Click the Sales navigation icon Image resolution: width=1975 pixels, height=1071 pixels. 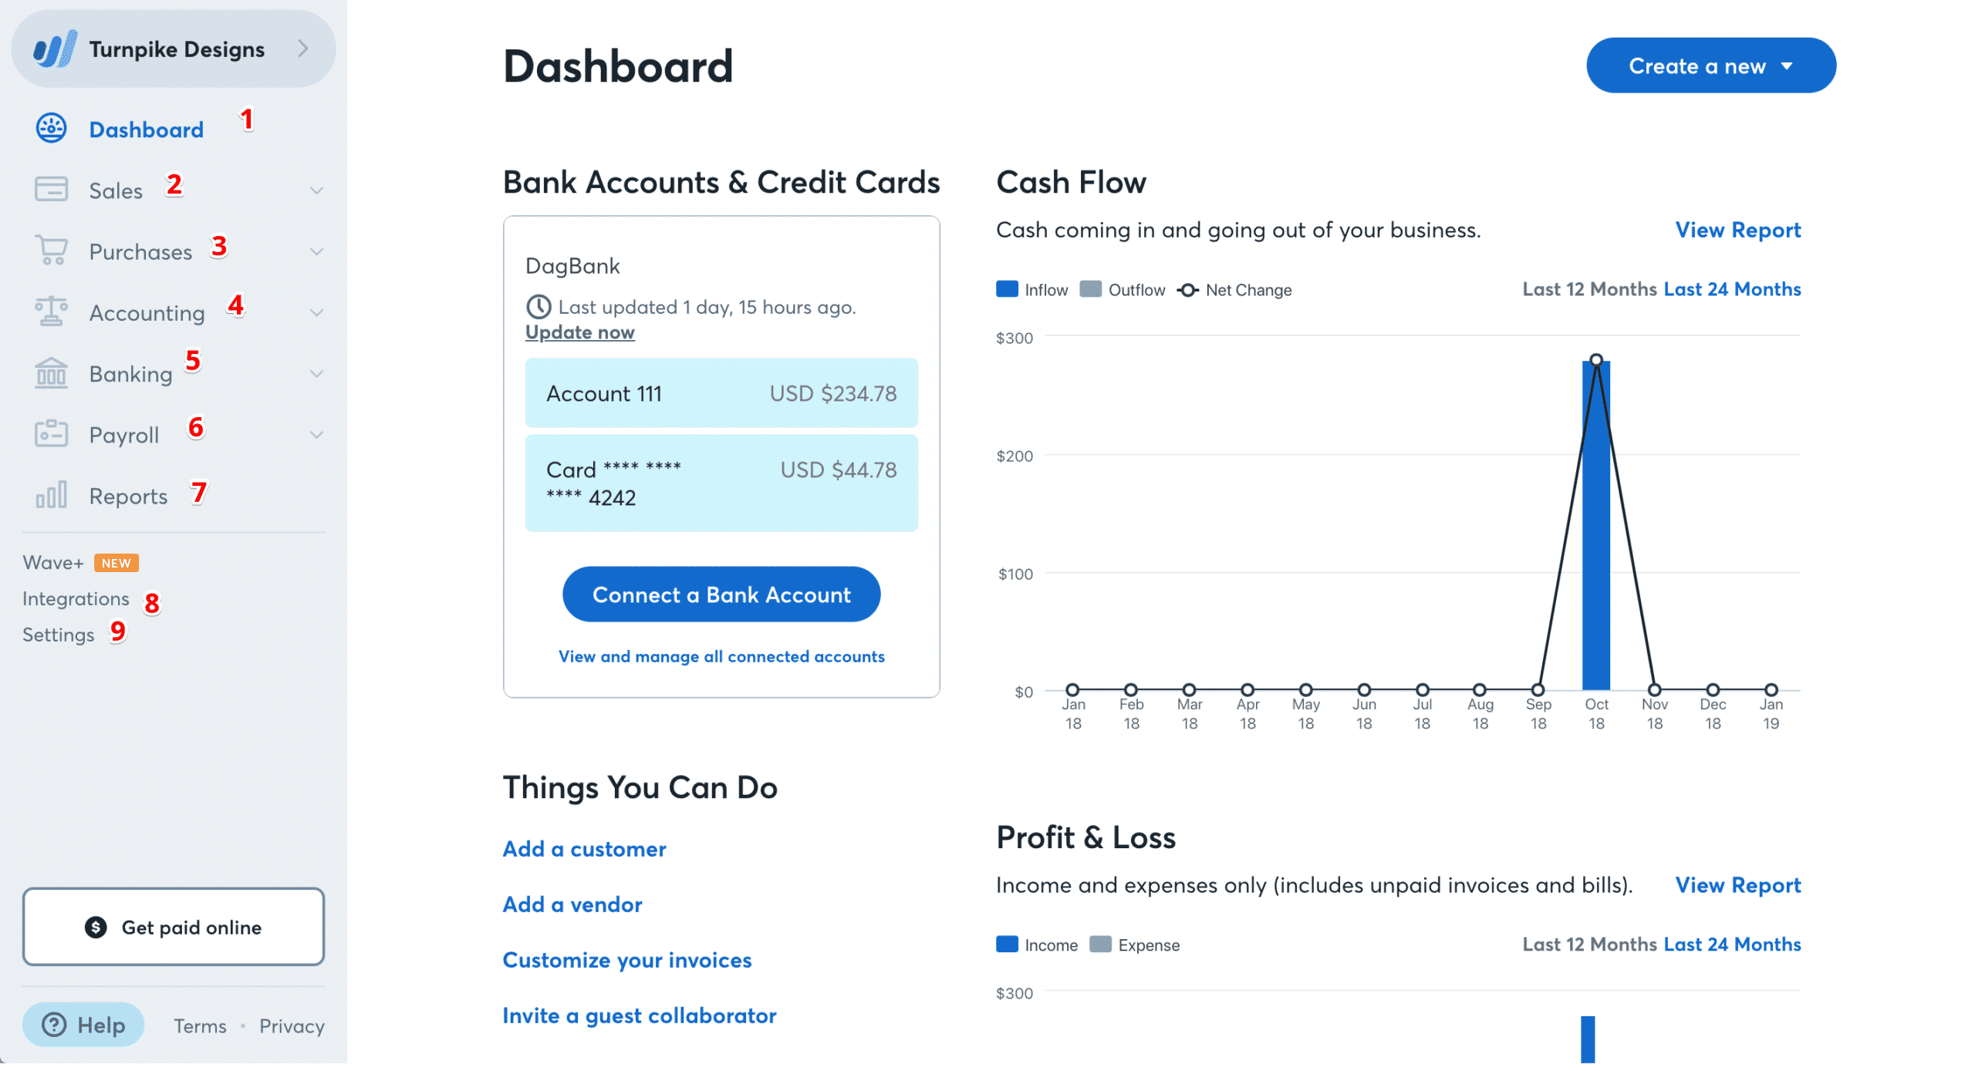[x=49, y=190]
